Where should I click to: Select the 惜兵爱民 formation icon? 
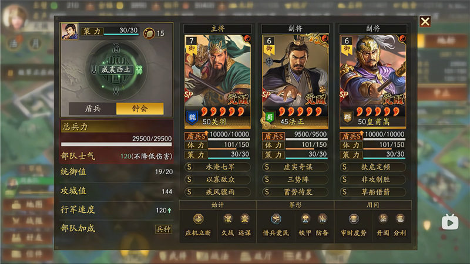pyautogui.click(x=276, y=219)
